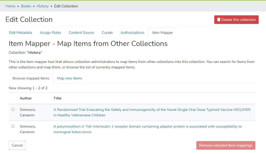Click the Title column header
This screenshot has height=154, width=266.
click(57, 98)
